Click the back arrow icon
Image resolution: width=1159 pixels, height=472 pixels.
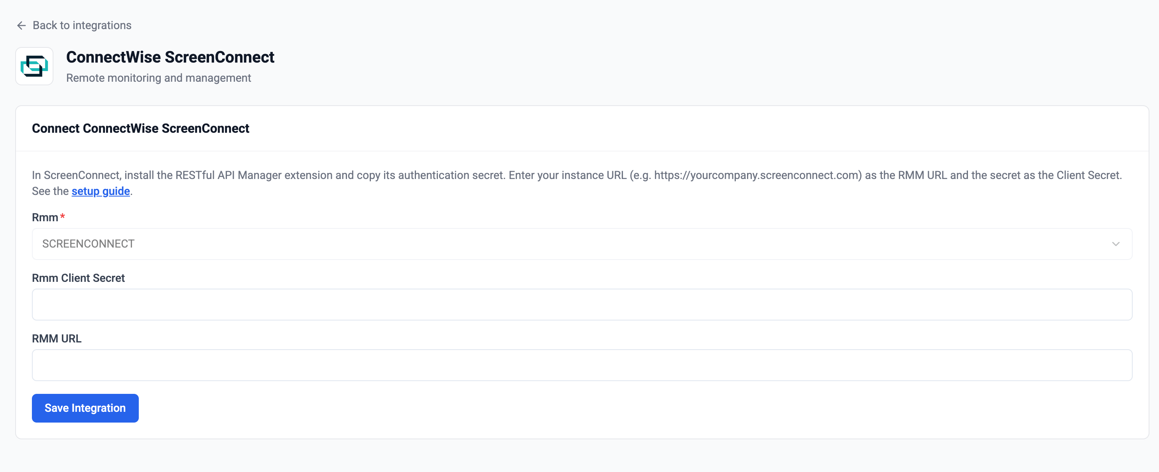click(21, 26)
